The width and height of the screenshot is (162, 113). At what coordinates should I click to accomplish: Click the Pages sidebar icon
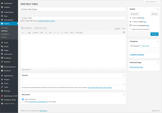[2, 50]
